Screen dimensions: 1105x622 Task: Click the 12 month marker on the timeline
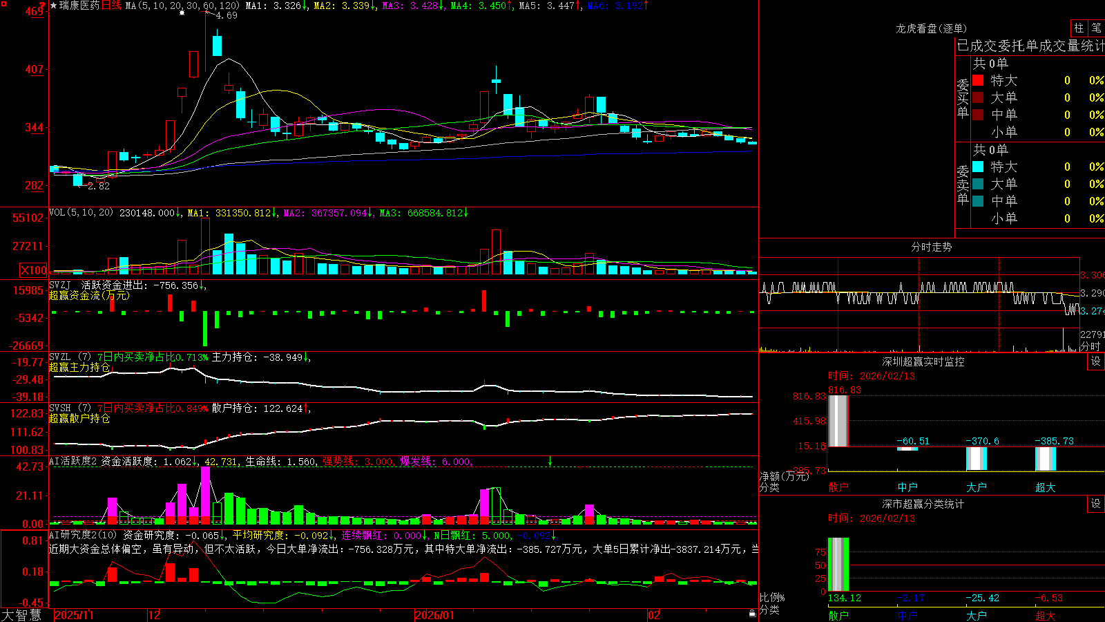(x=155, y=615)
